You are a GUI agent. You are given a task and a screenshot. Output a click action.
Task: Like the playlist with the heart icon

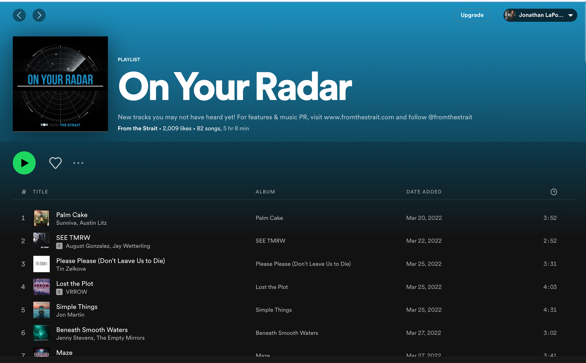click(x=55, y=163)
